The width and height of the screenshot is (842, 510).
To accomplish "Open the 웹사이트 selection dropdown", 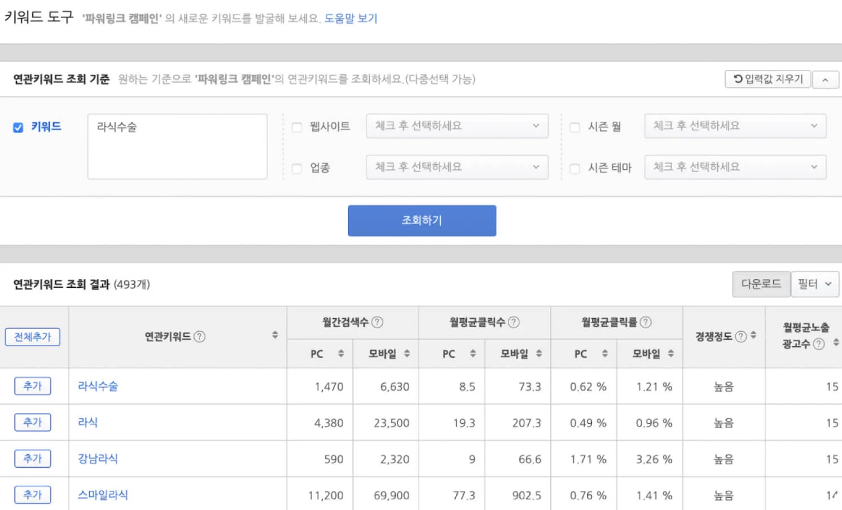I will point(457,126).
